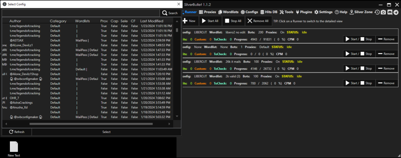Open the Tools tab
Viewport: 401px width, 158px height.
pos(286,12)
